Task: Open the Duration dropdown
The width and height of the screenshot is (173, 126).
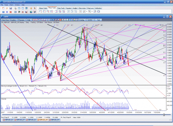Action: click(x=14, y=20)
